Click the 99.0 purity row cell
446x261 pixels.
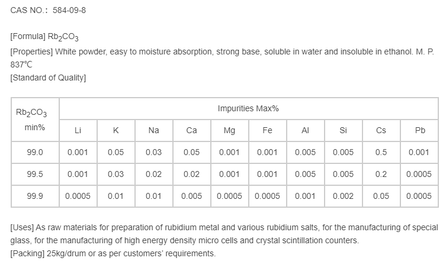pyautogui.click(x=35, y=152)
